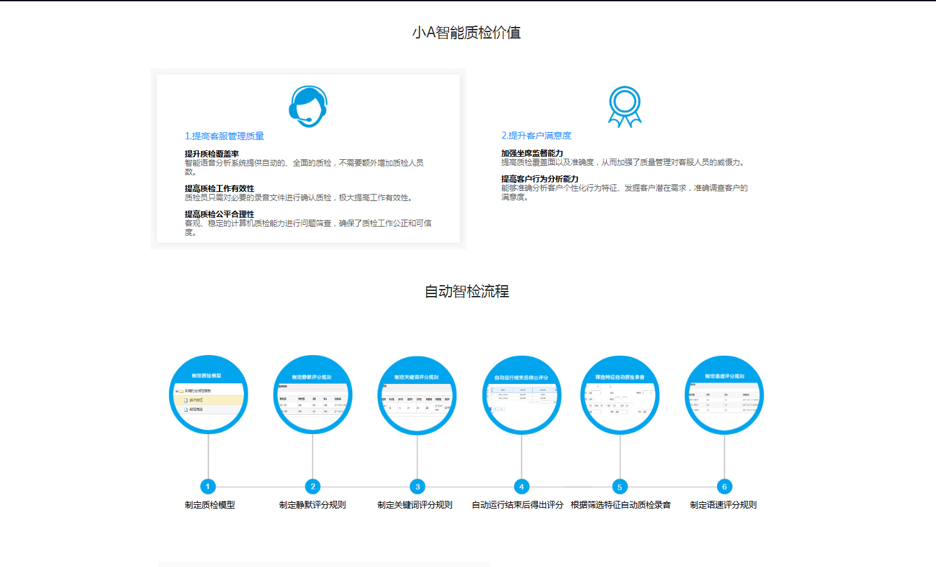Screen dimensions: 936x567
Task: Click the 小A智能质检价值 section title
Action: coord(467,33)
